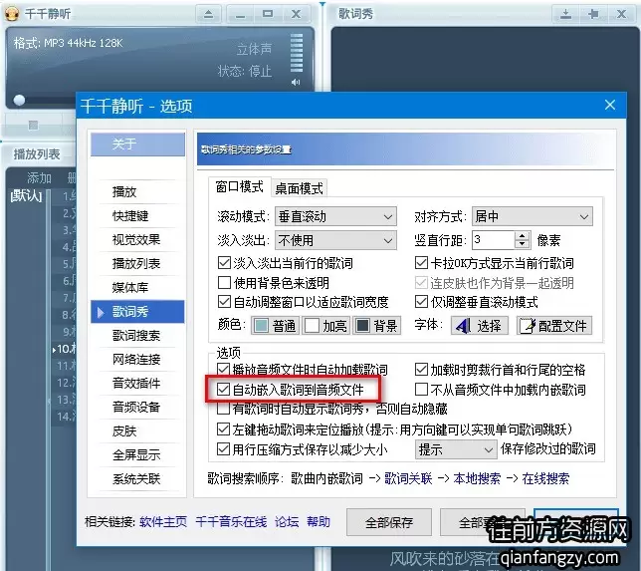Switch to the 窗口模式 tab
The width and height of the screenshot is (641, 571).
click(x=239, y=187)
